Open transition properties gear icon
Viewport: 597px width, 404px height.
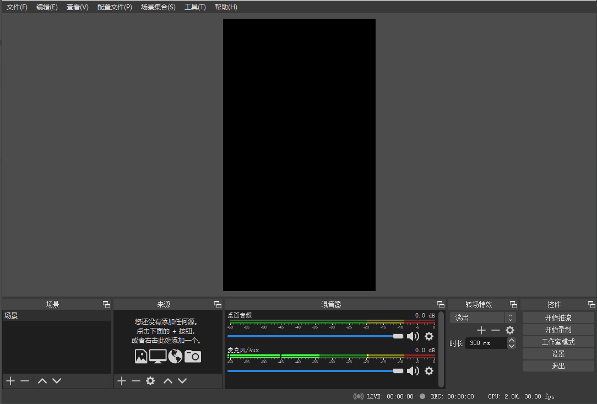510,330
